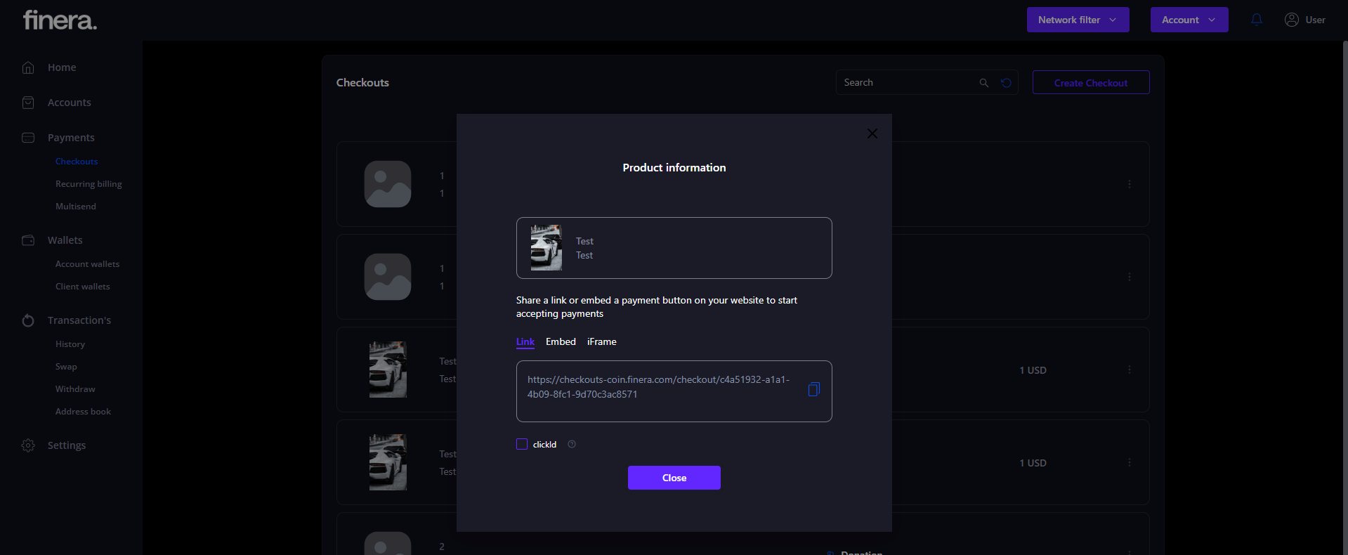Open options menu for first checkout row

1129,184
